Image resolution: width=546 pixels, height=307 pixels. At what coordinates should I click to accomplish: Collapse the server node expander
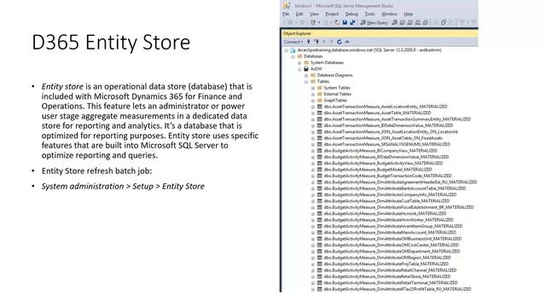pyautogui.click(x=287, y=50)
